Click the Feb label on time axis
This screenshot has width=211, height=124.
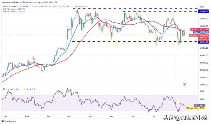49,116
